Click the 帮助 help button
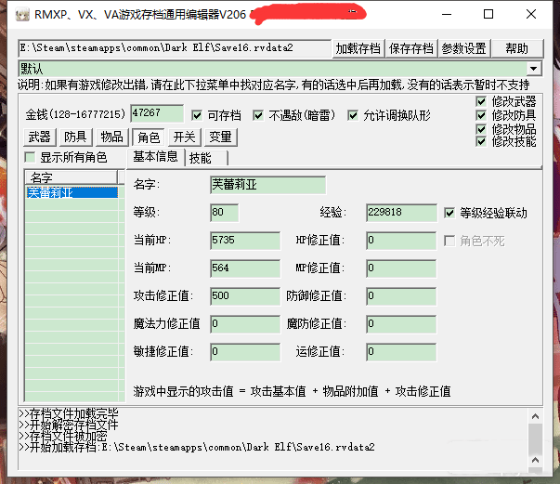 tap(516, 48)
